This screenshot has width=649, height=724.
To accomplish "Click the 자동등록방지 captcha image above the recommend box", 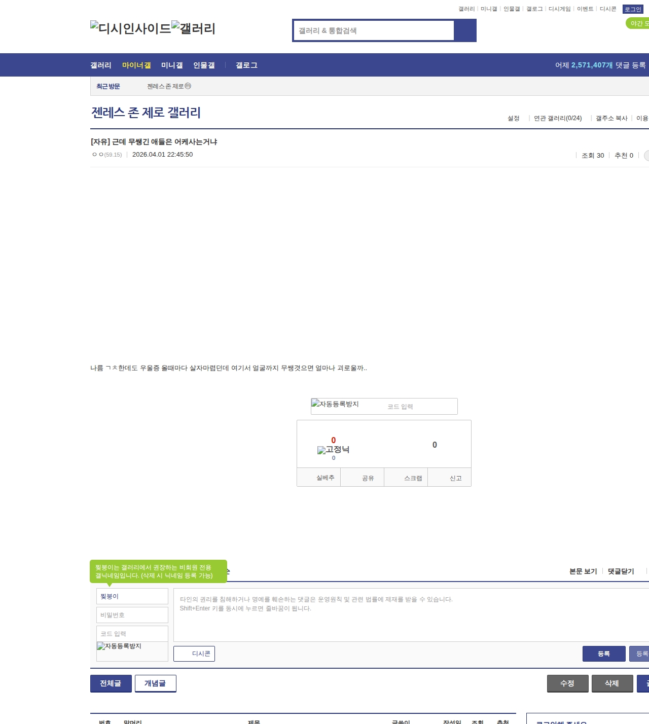I will pyautogui.click(x=335, y=404).
